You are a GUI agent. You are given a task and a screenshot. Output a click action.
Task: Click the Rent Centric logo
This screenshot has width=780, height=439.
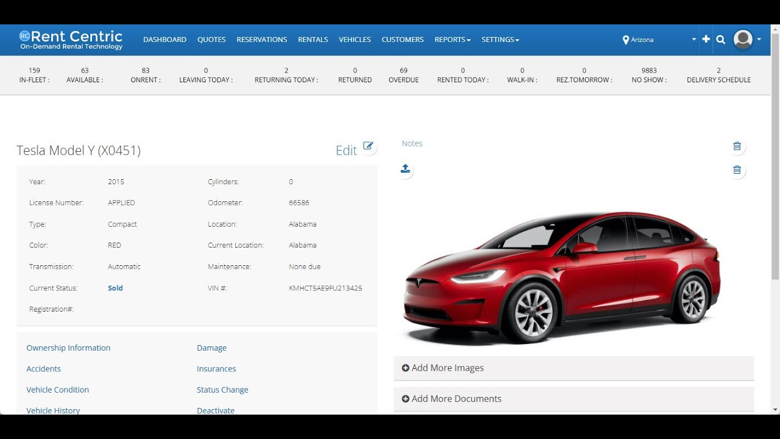(x=71, y=40)
